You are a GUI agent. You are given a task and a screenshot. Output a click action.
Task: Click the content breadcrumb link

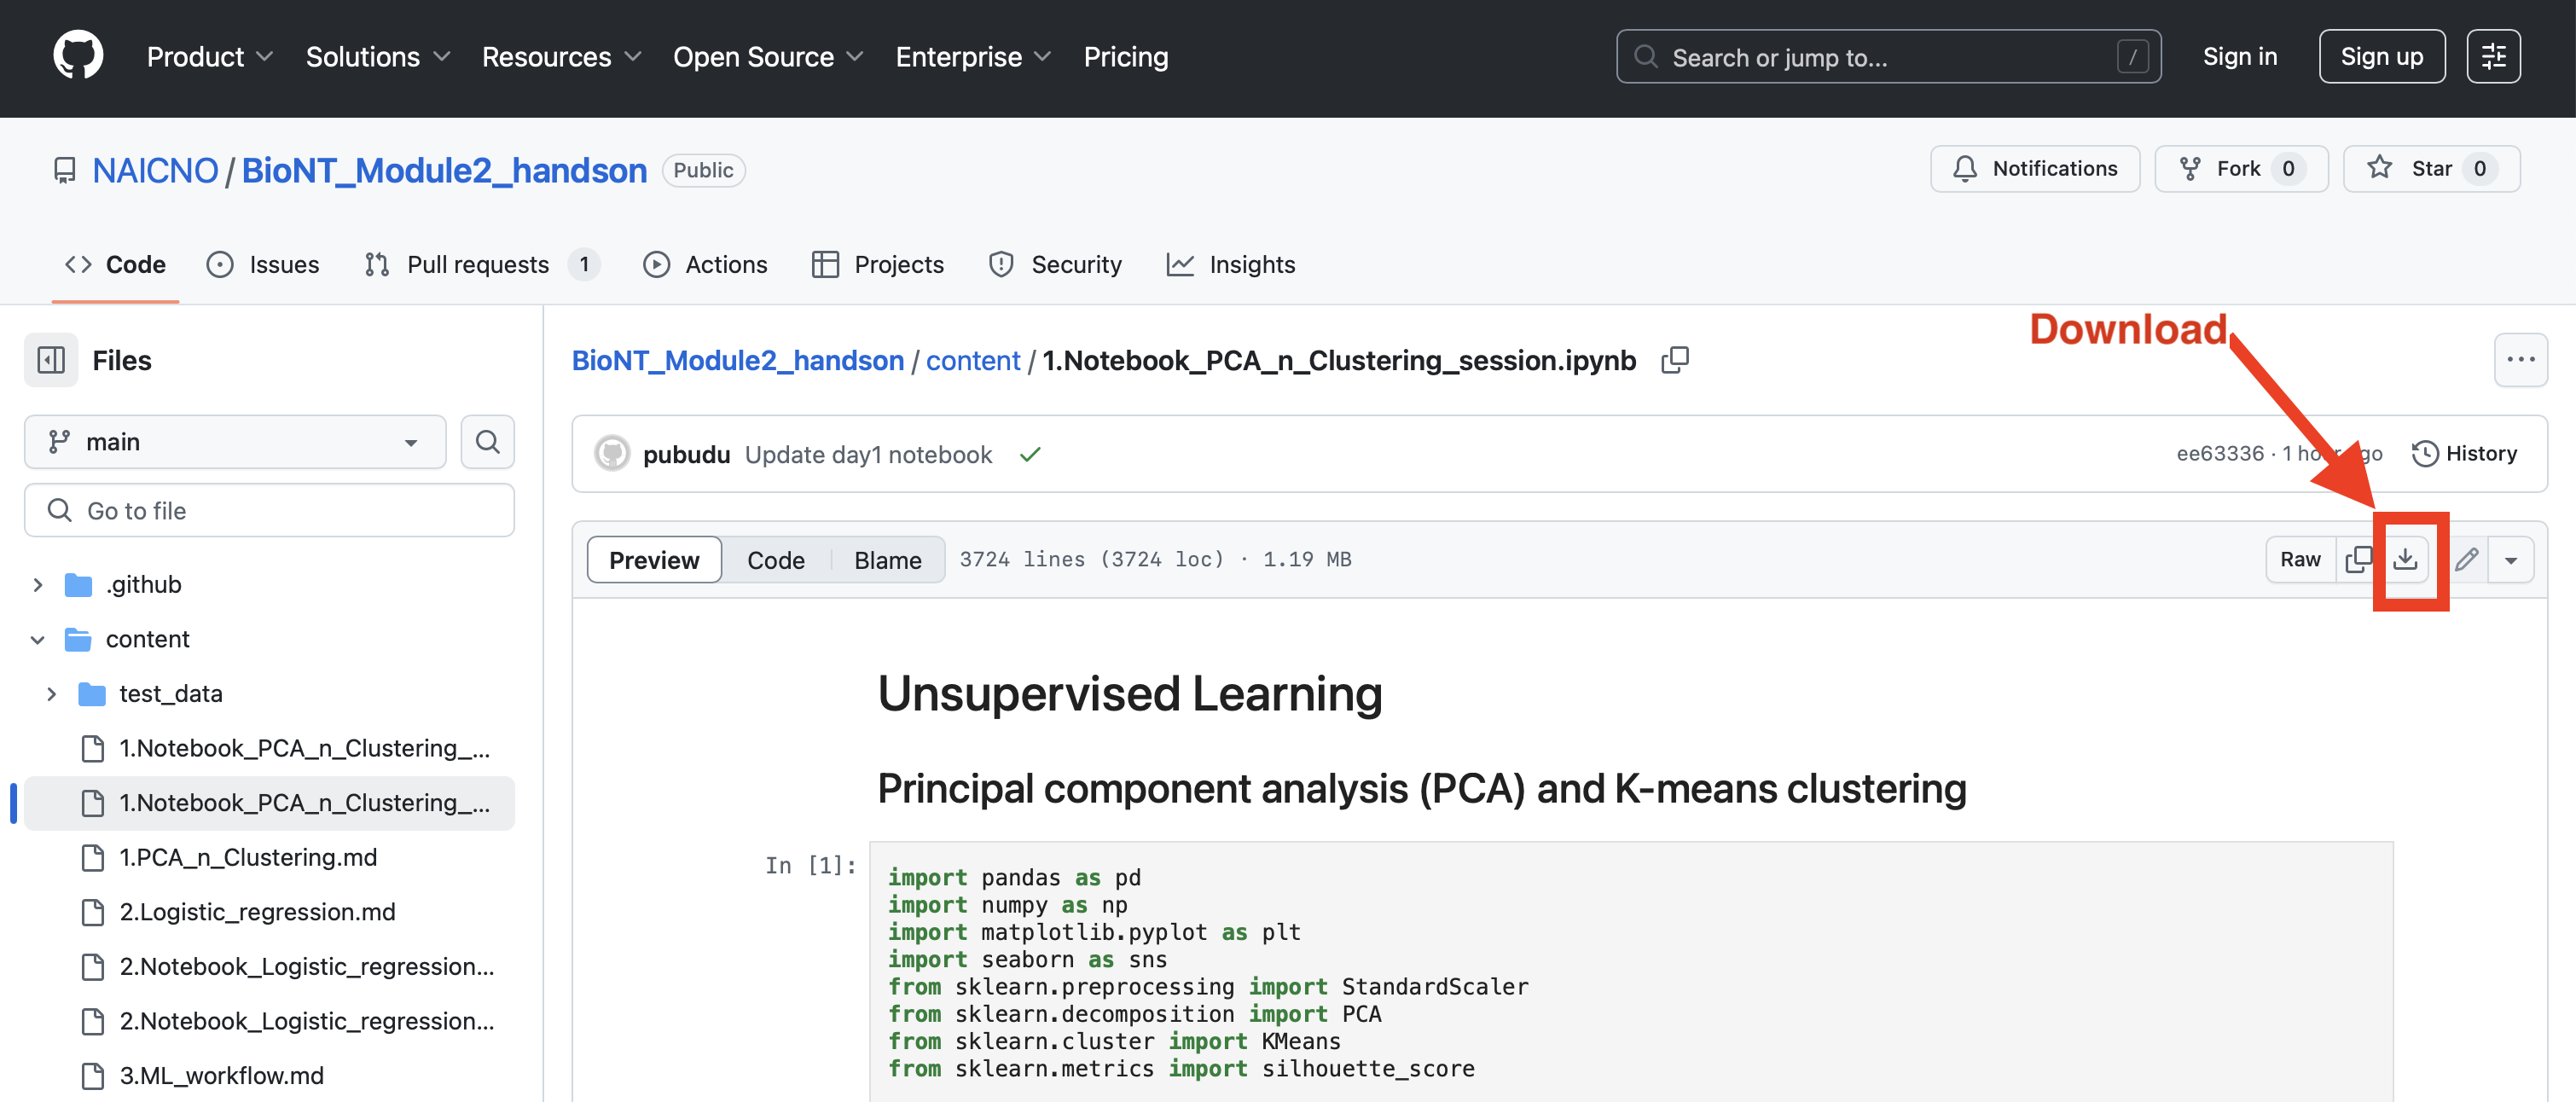coord(972,360)
